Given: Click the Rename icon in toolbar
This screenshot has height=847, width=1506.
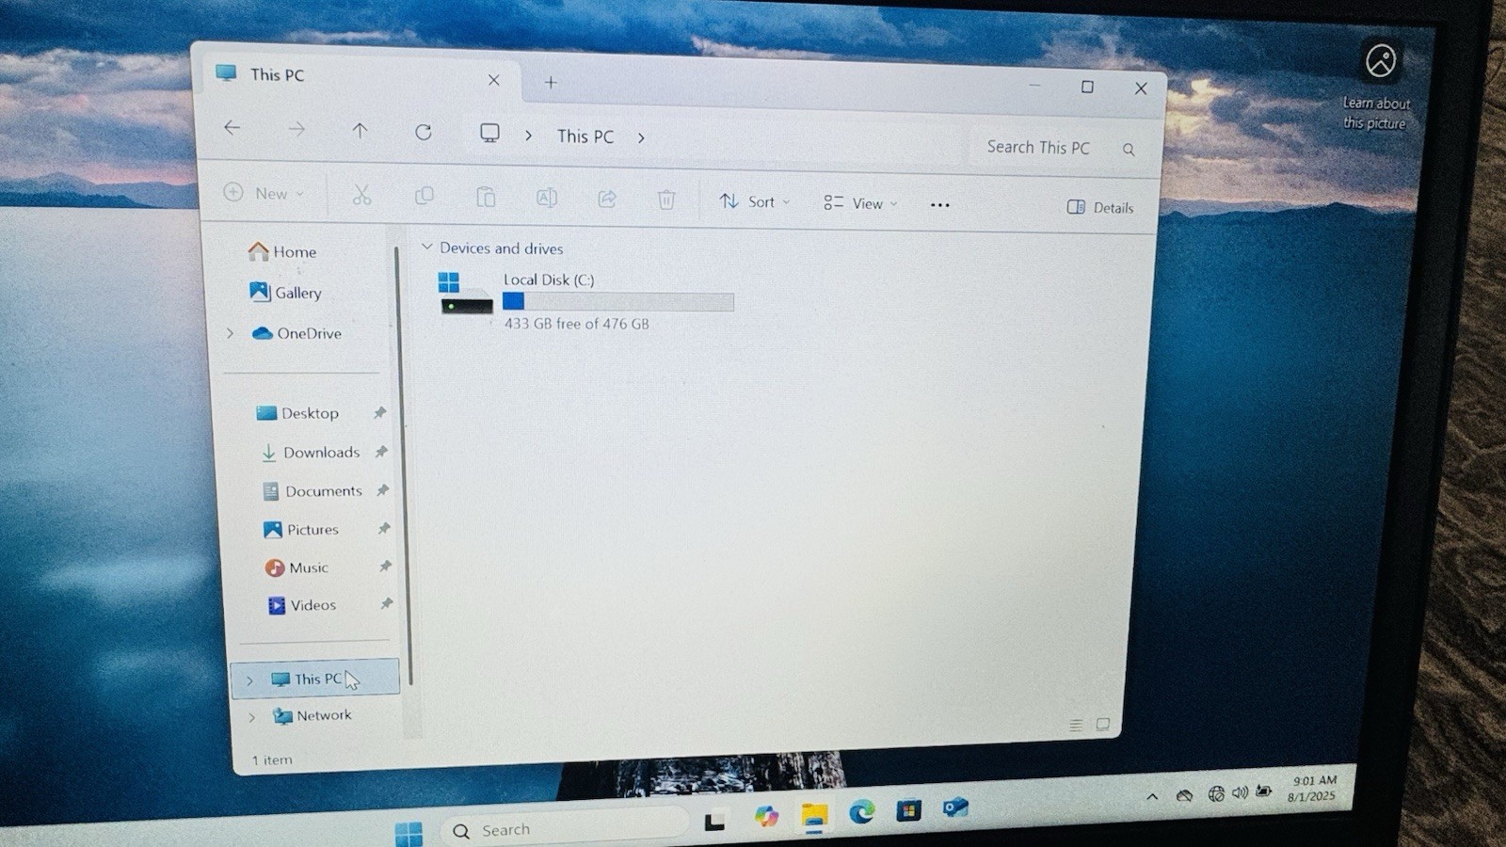Looking at the screenshot, I should coord(547,198).
